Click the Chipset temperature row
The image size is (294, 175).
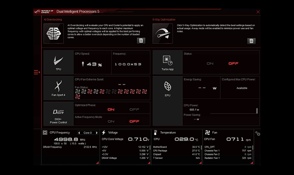point(176,154)
